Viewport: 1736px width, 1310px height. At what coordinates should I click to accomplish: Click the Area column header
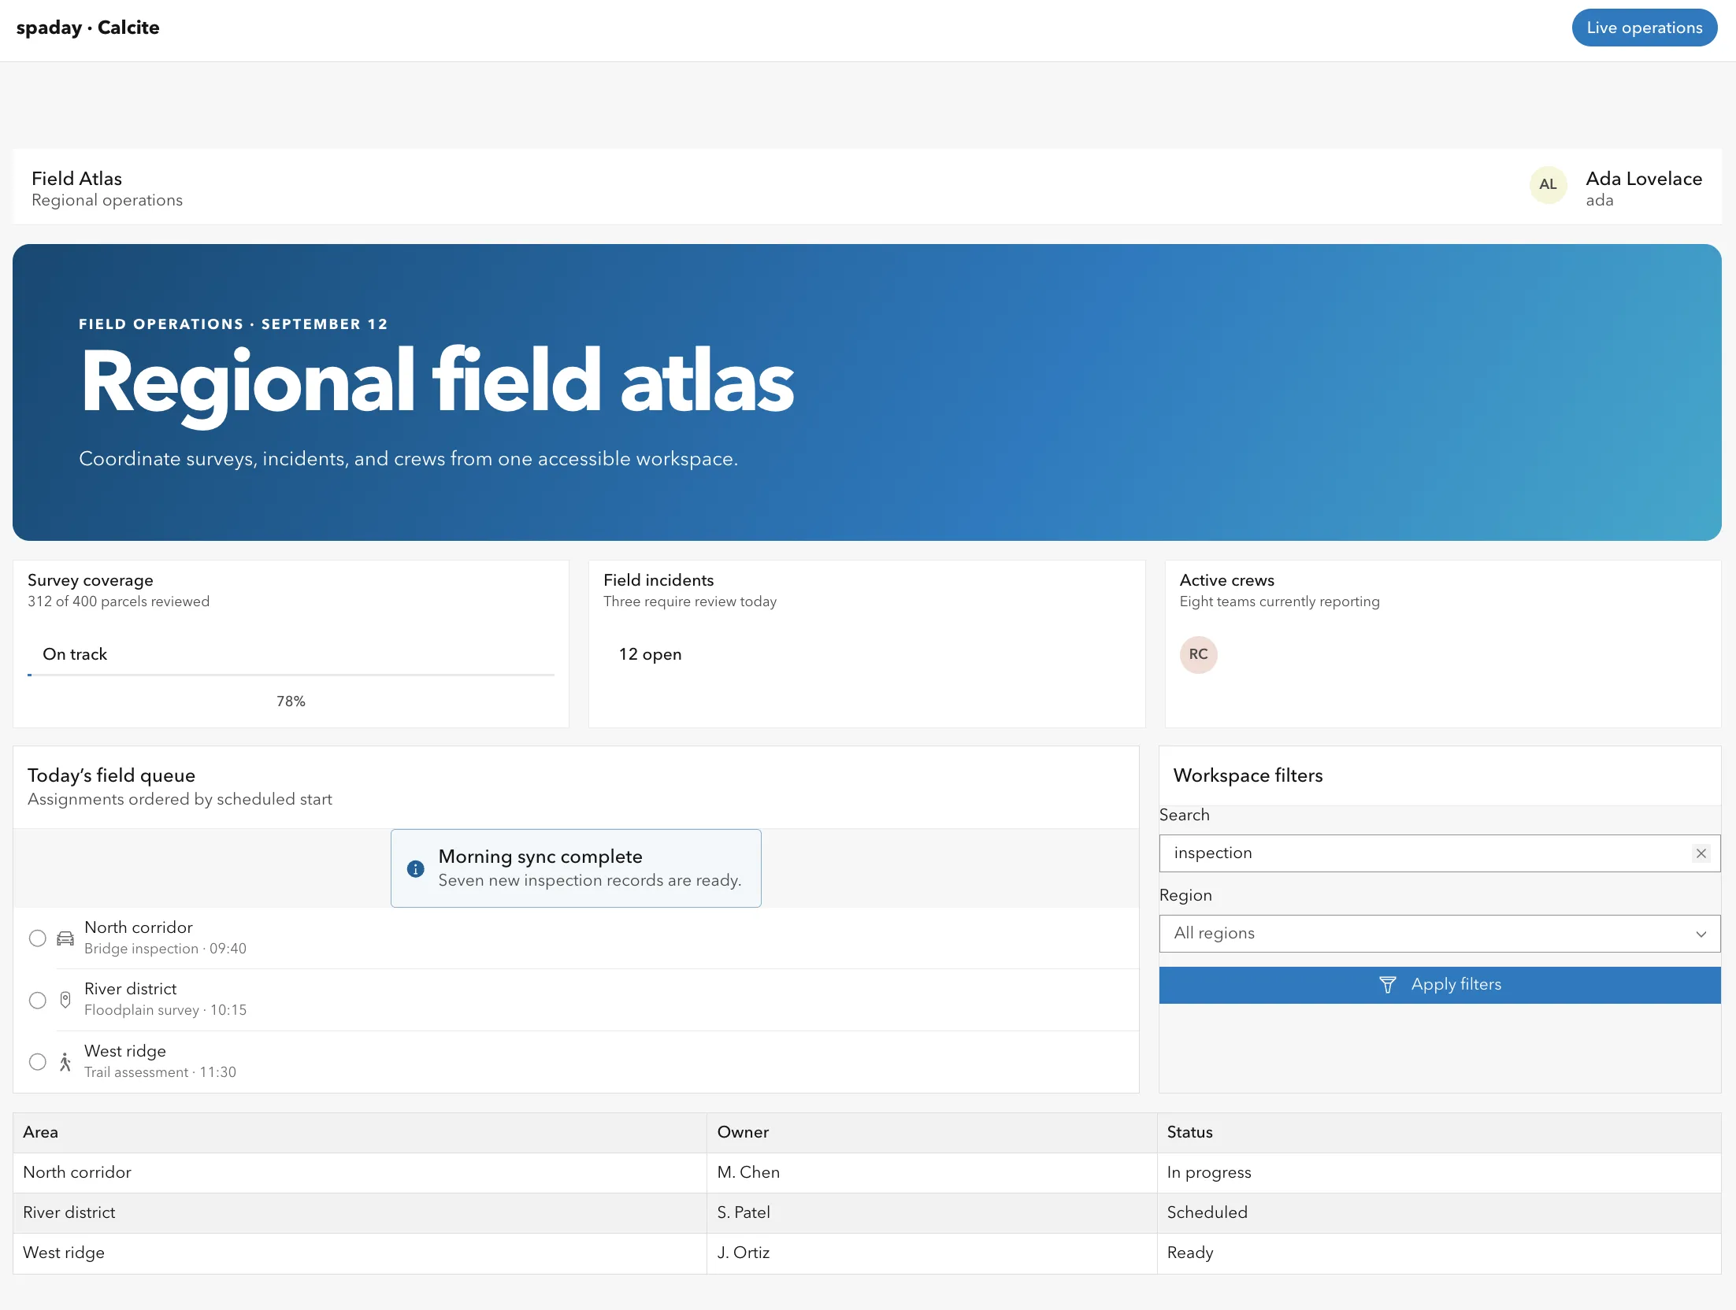[x=360, y=1132]
